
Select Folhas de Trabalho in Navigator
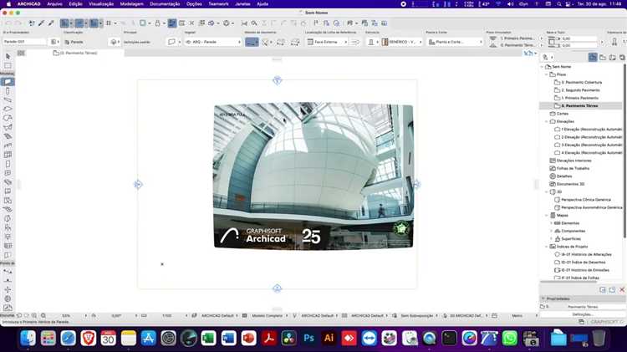click(573, 168)
